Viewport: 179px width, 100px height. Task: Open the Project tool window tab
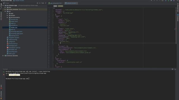[1, 6]
